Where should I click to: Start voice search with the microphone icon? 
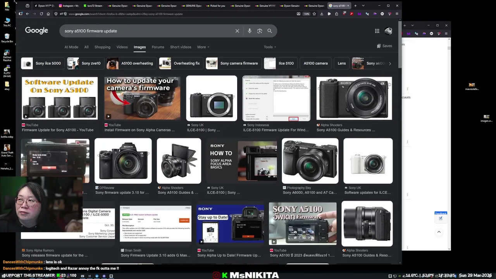click(x=250, y=31)
